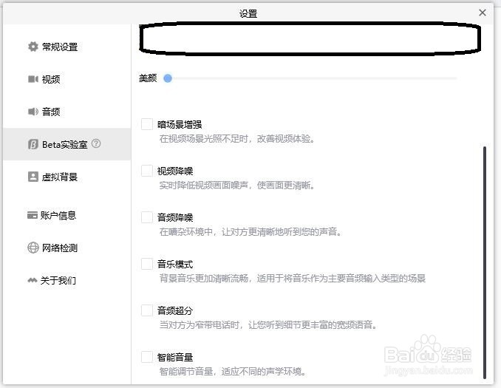Click the 视频降噪 label text

click(x=175, y=171)
